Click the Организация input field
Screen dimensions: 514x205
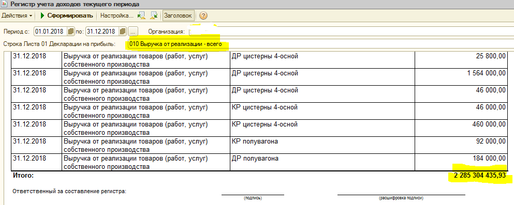click(x=351, y=31)
